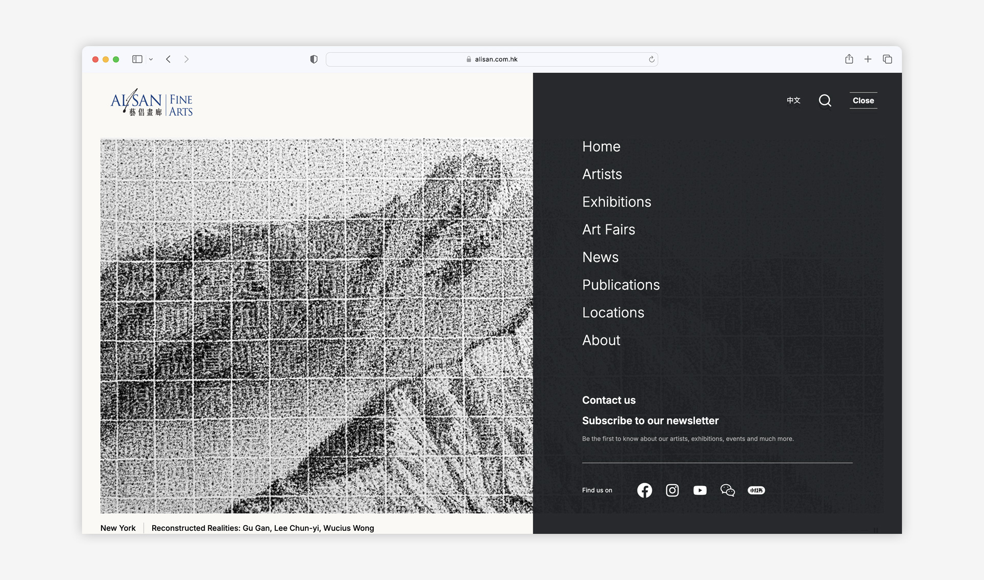The width and height of the screenshot is (984, 580).
Task: Click the green fullscreen window button
Action: click(116, 59)
